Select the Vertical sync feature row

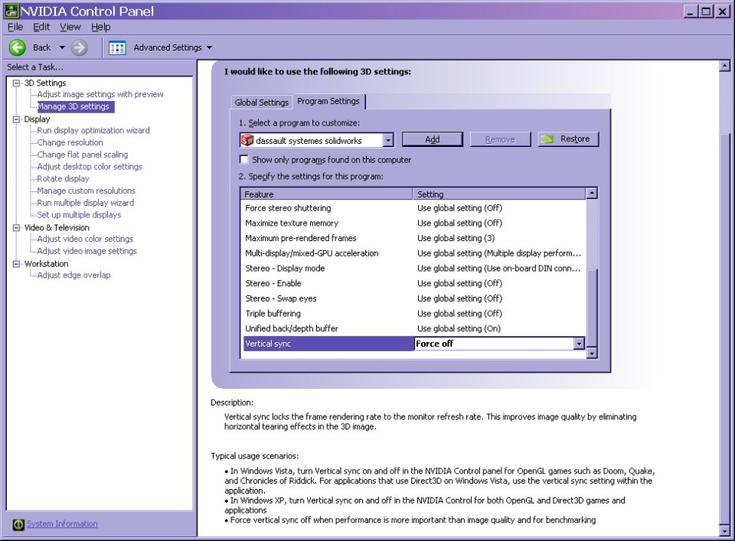[328, 344]
